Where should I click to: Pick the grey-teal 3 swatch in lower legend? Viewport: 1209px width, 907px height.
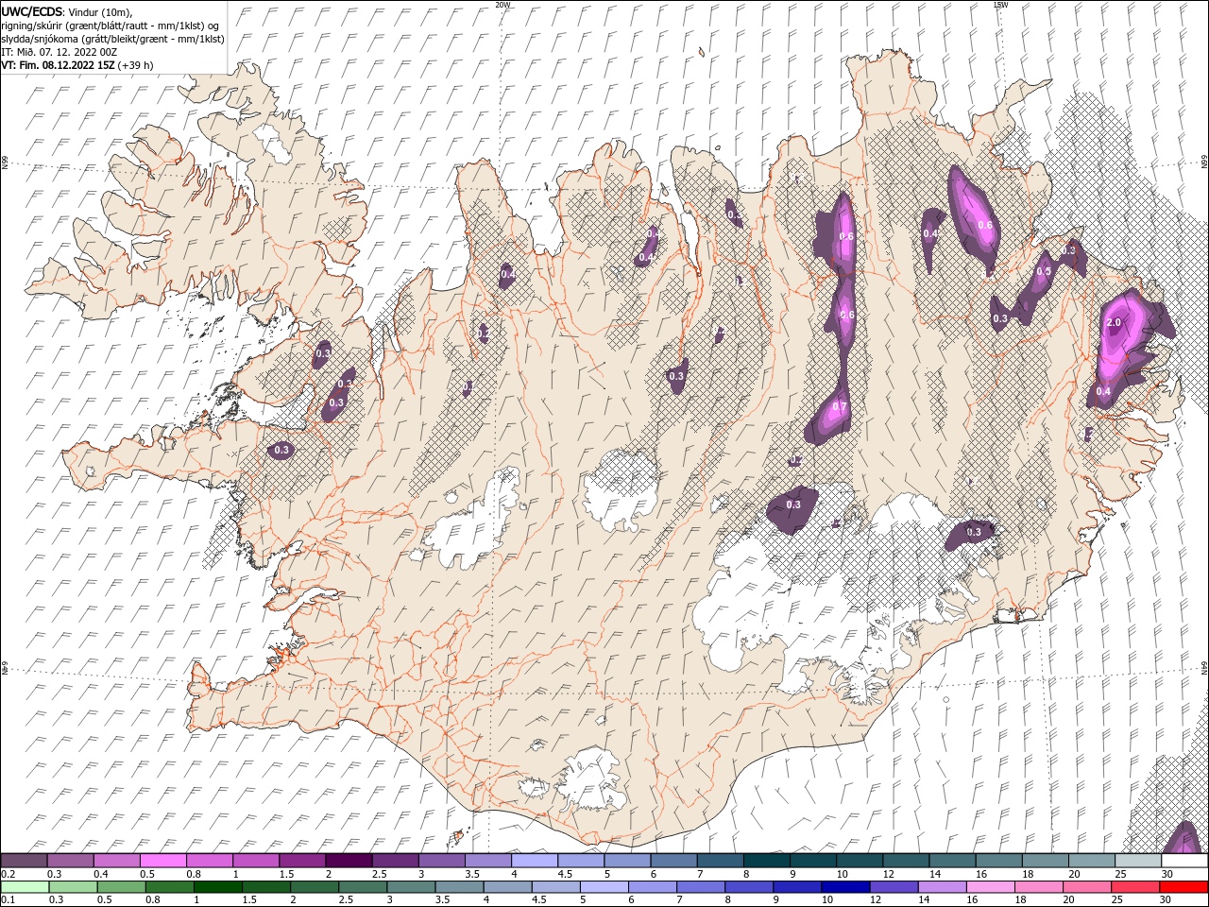(x=410, y=887)
